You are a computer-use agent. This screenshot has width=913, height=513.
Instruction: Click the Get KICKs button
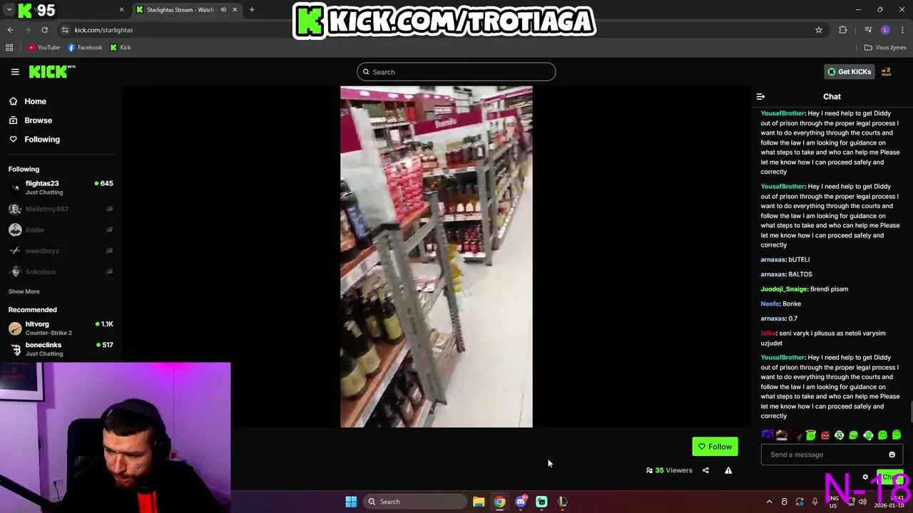[x=849, y=72]
